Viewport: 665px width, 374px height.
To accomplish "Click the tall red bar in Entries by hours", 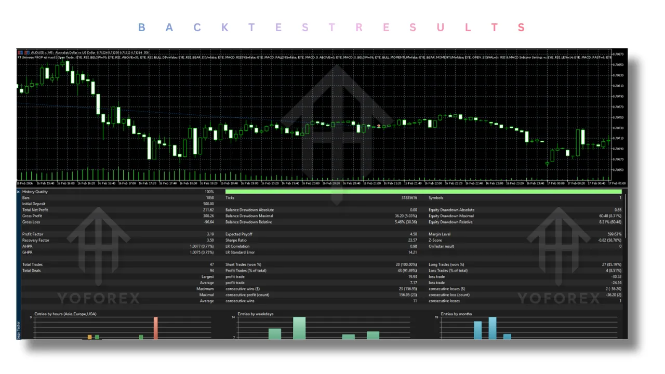I will tap(155, 328).
